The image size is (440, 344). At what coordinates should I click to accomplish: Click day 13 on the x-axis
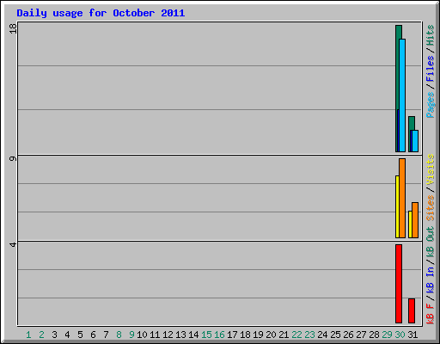coord(180,335)
